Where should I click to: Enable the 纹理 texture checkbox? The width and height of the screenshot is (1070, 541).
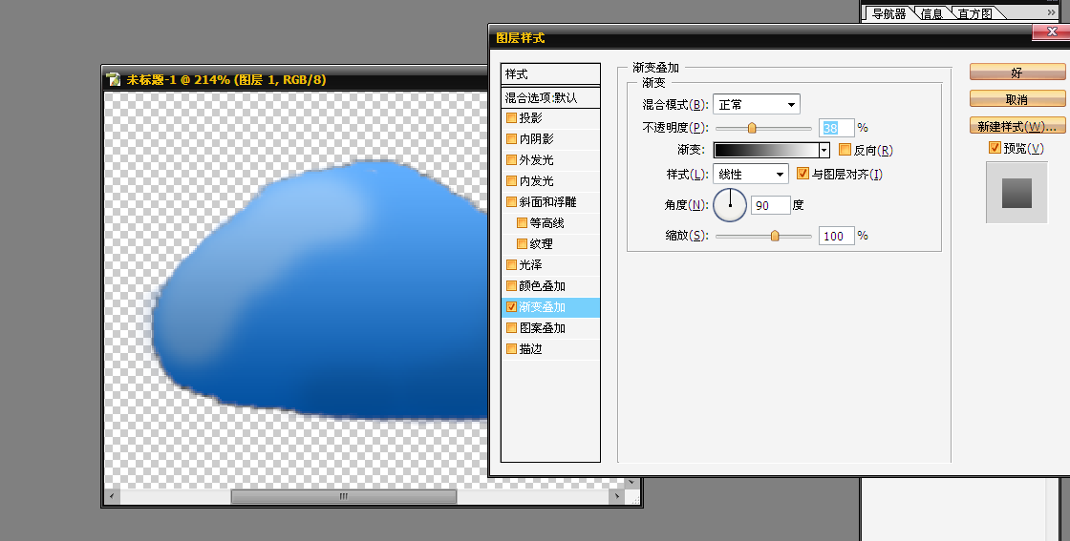(522, 244)
